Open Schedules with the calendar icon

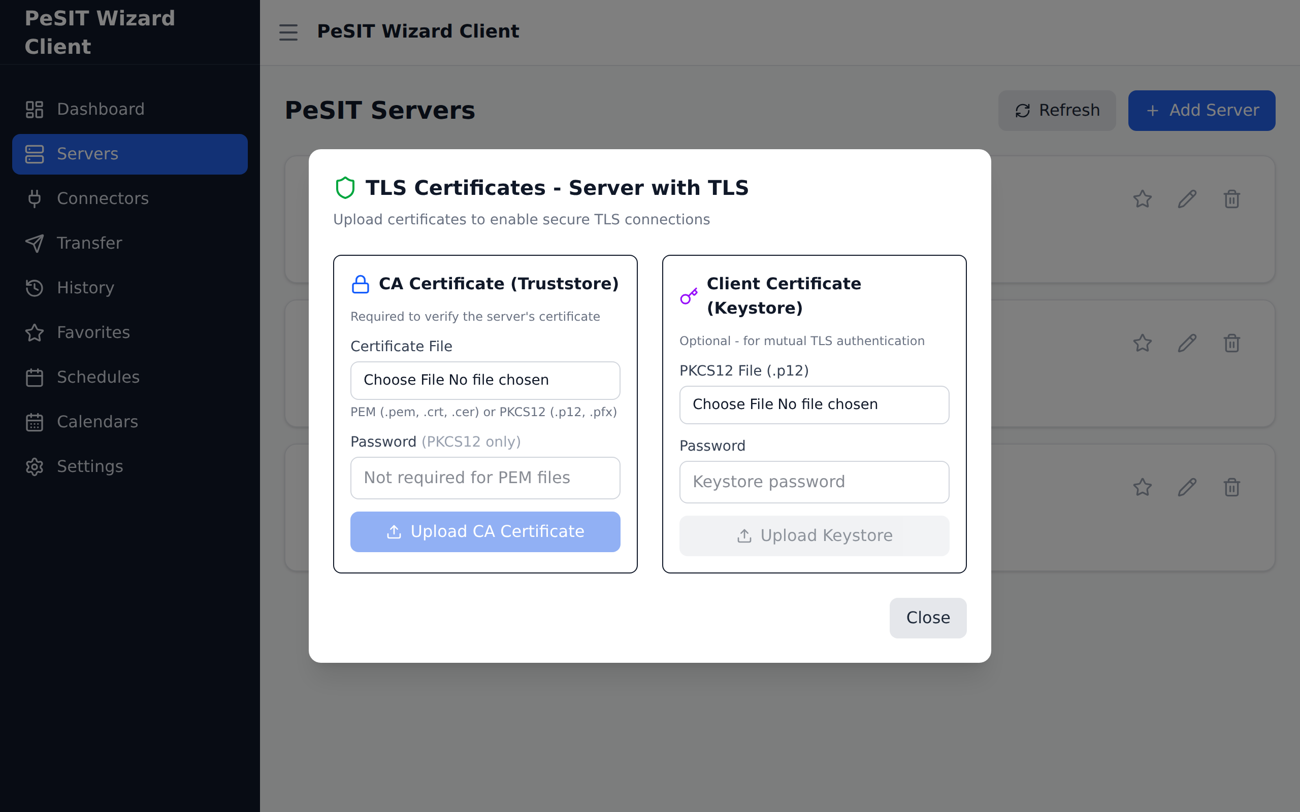(35, 377)
